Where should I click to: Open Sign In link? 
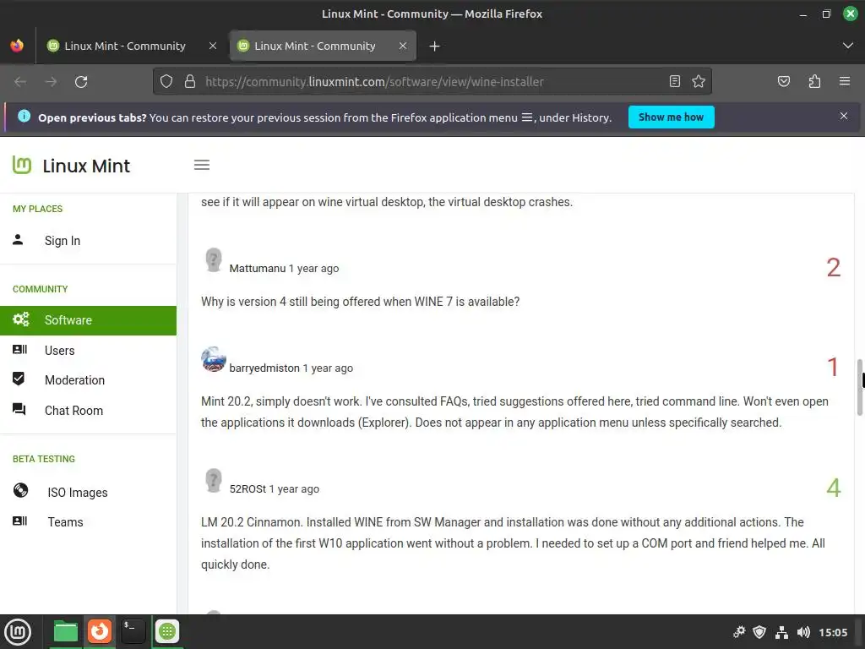63,241
